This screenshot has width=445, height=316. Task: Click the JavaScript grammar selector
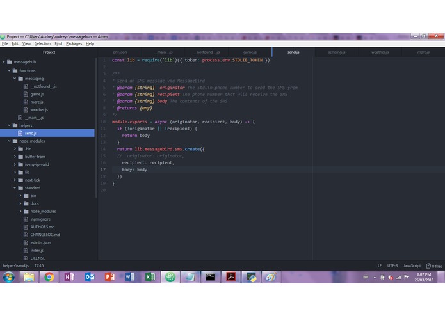(x=412, y=266)
